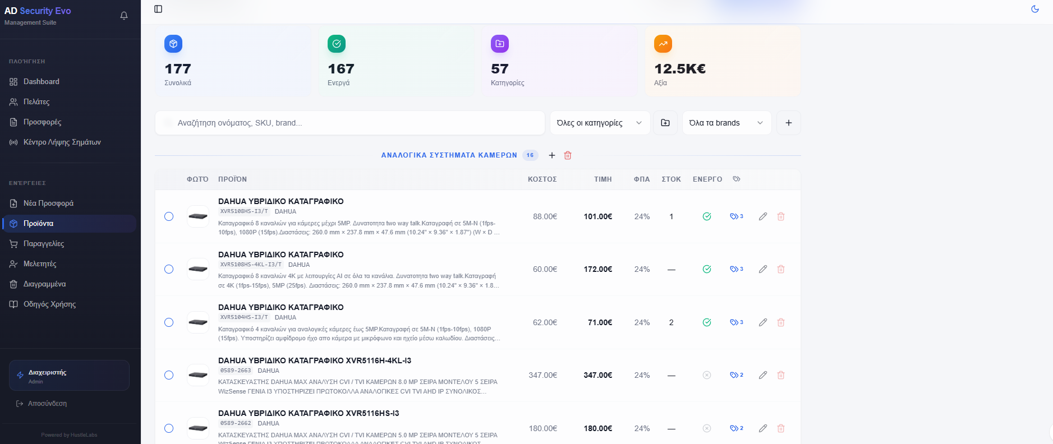Edit the XVR5108HS-I3/T product
The image size is (1053, 444).
[x=763, y=216]
